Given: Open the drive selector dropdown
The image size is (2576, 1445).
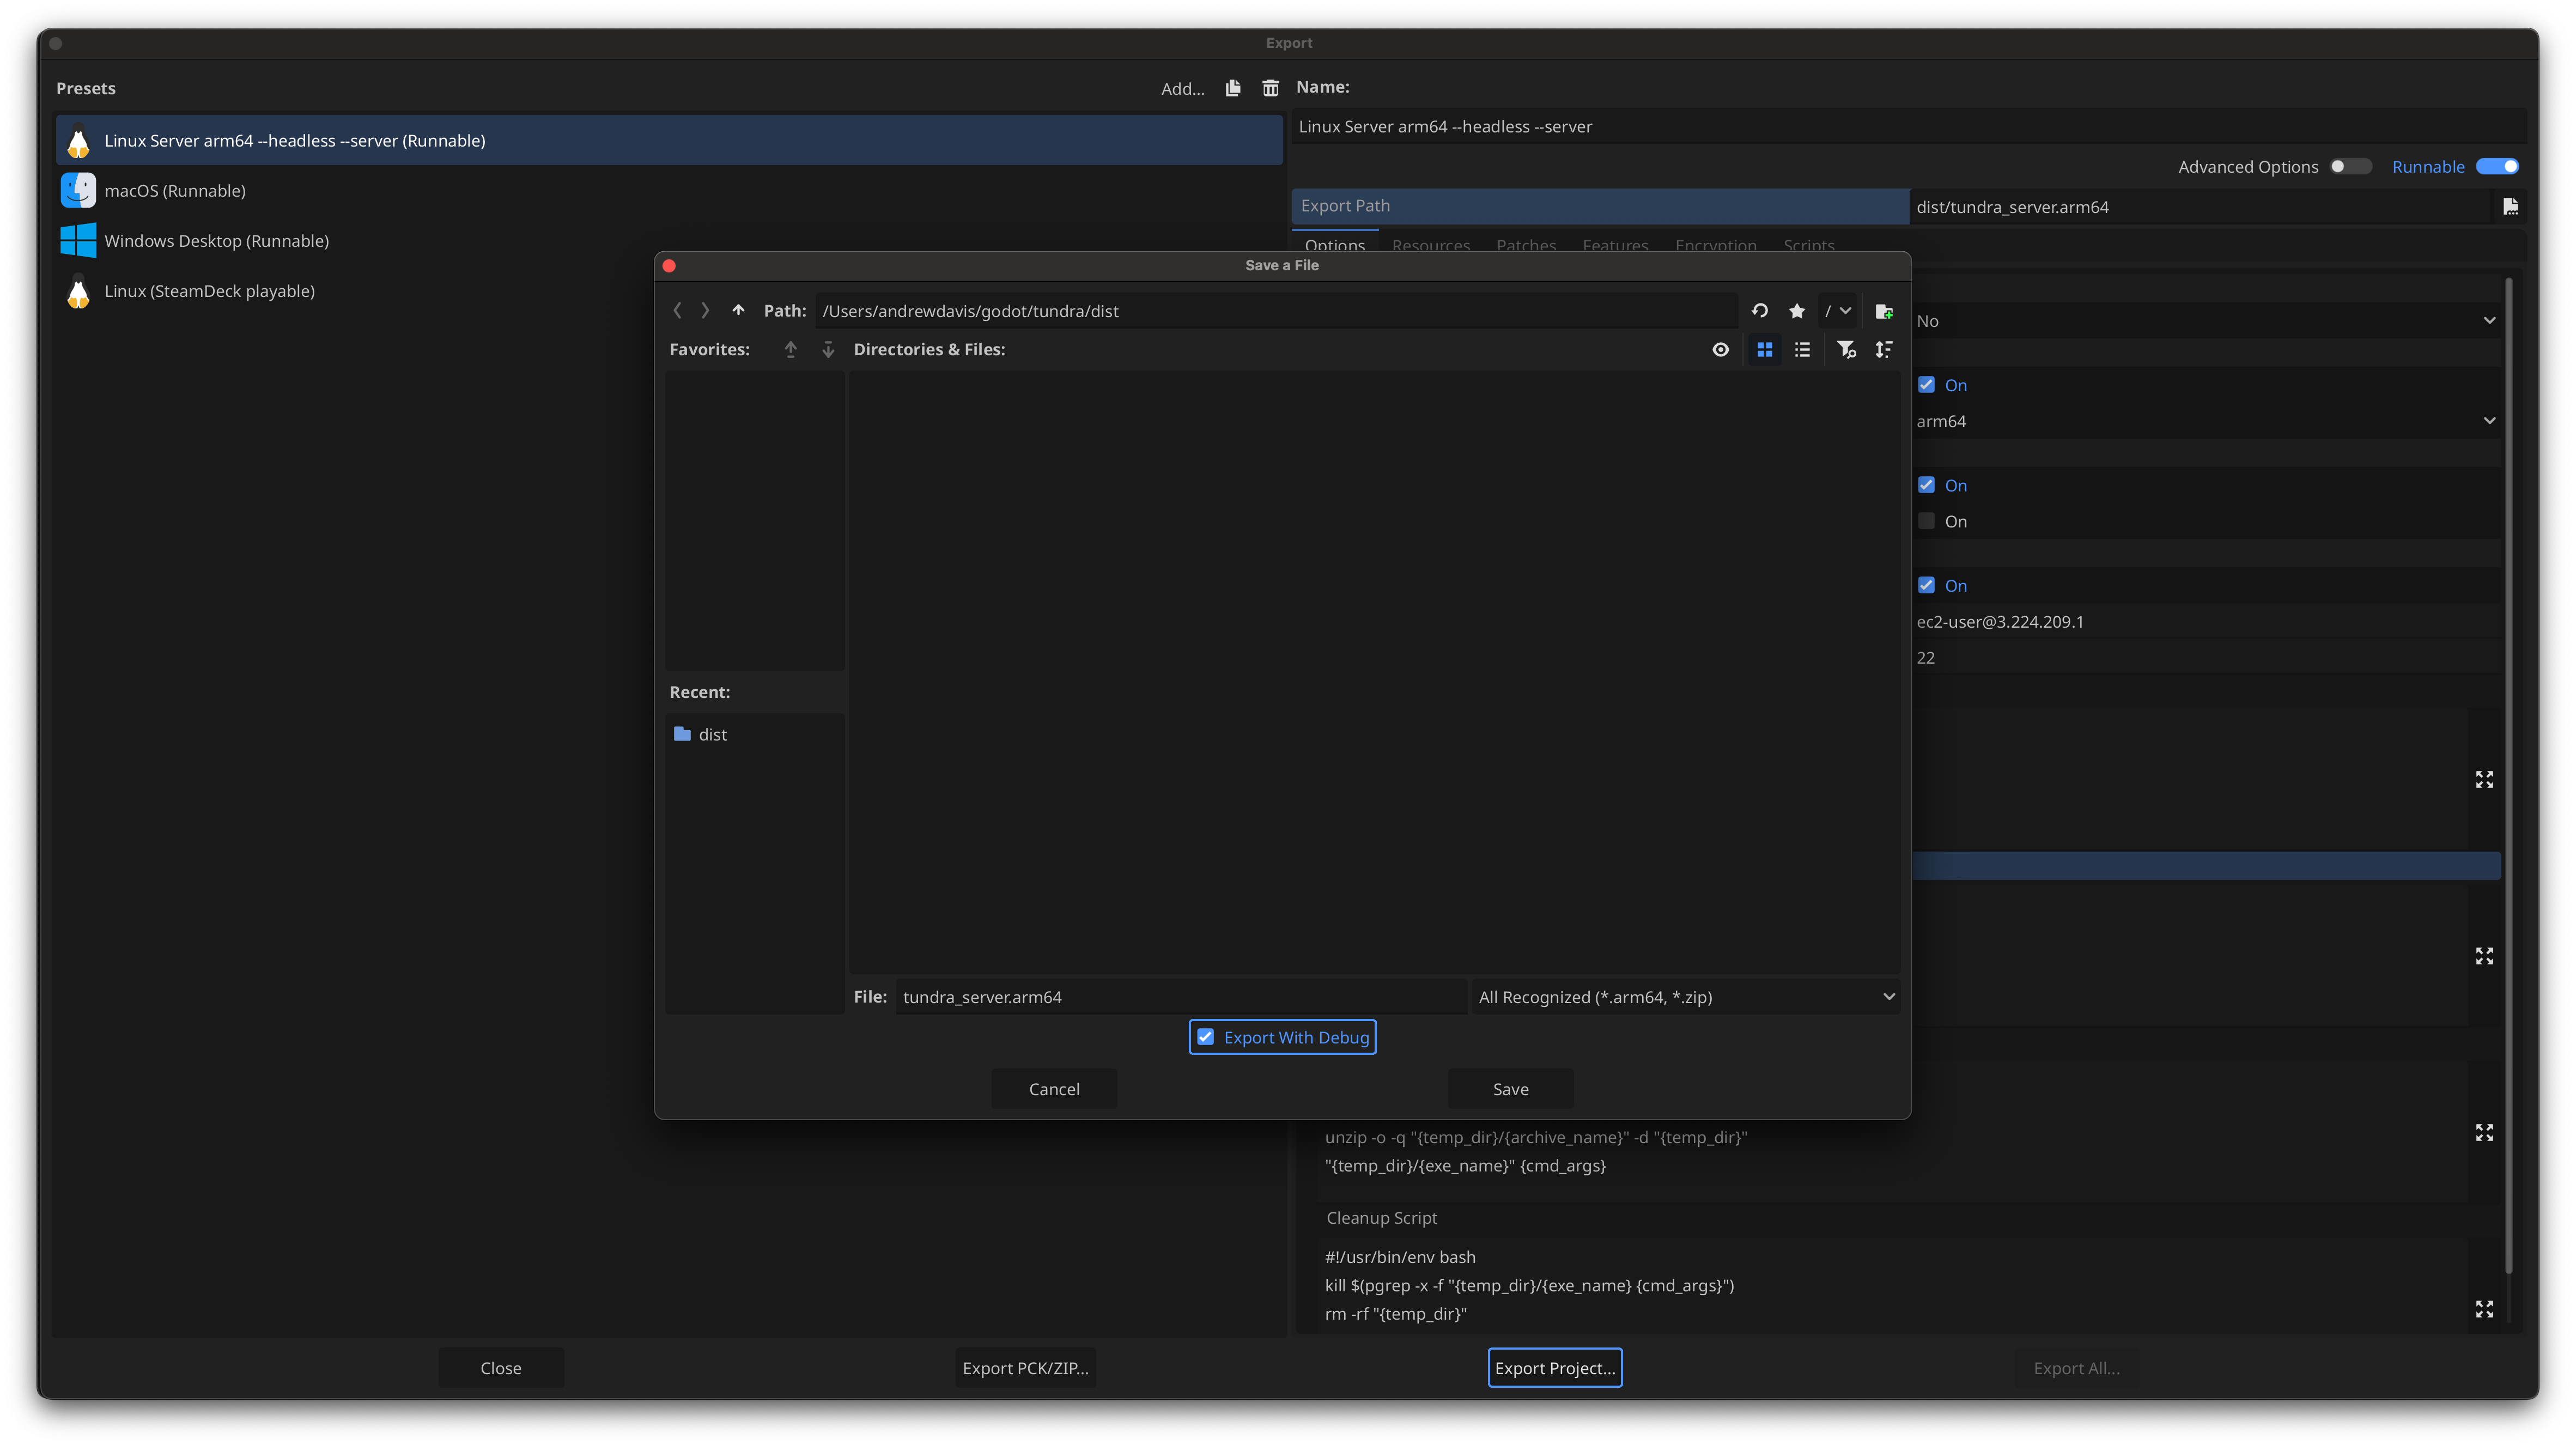Looking at the screenshot, I should [x=1838, y=311].
